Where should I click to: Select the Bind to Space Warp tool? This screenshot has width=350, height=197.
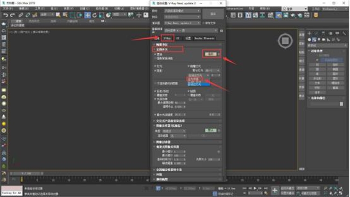pos(35,15)
